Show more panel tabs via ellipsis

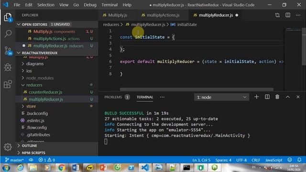click(x=162, y=97)
